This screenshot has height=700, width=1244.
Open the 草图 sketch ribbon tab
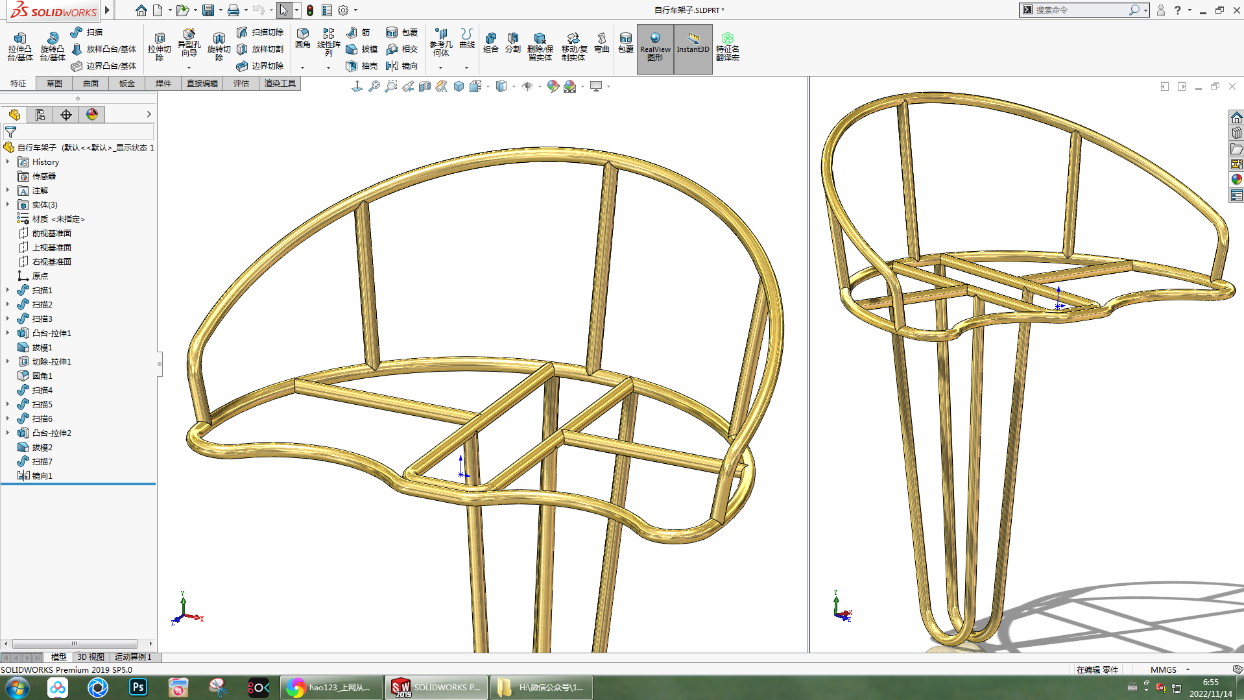(x=54, y=84)
